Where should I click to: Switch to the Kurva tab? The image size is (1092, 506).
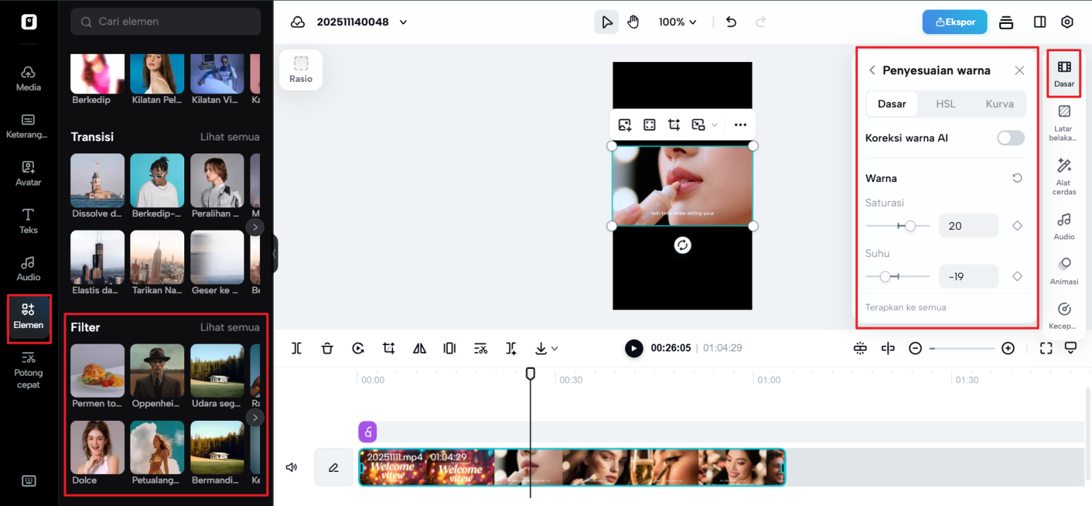999,104
